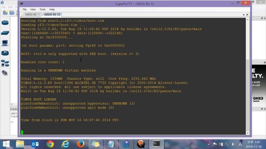This screenshot has width=266, height=149.
Task: Close the active session tab with X
Action: click(247, 15)
